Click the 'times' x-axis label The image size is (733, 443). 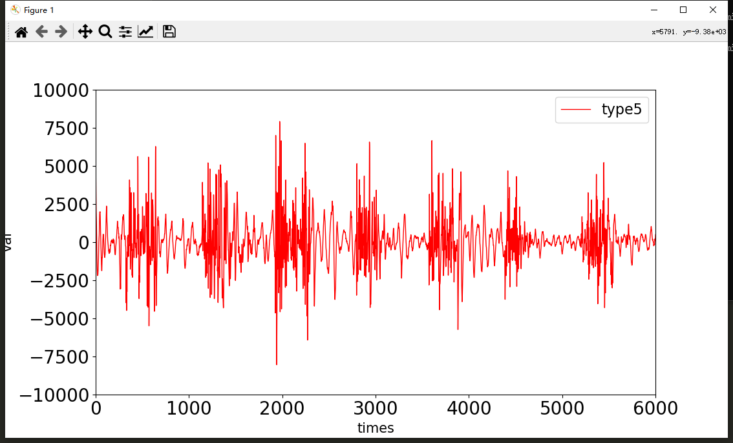376,428
